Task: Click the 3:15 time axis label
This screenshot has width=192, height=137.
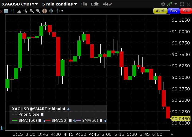Action: (18, 134)
